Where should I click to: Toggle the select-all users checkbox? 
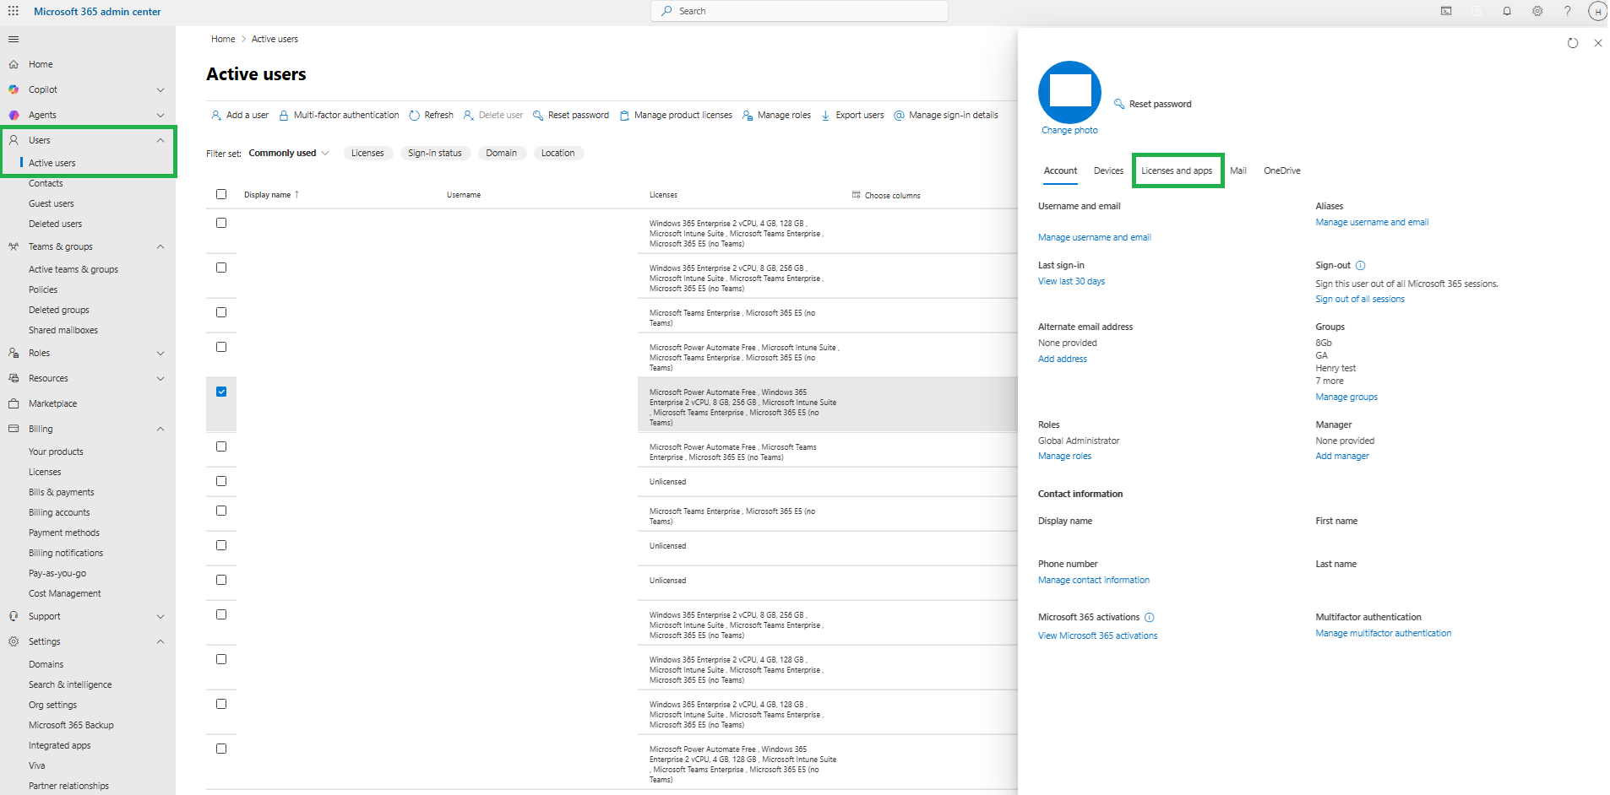click(221, 194)
